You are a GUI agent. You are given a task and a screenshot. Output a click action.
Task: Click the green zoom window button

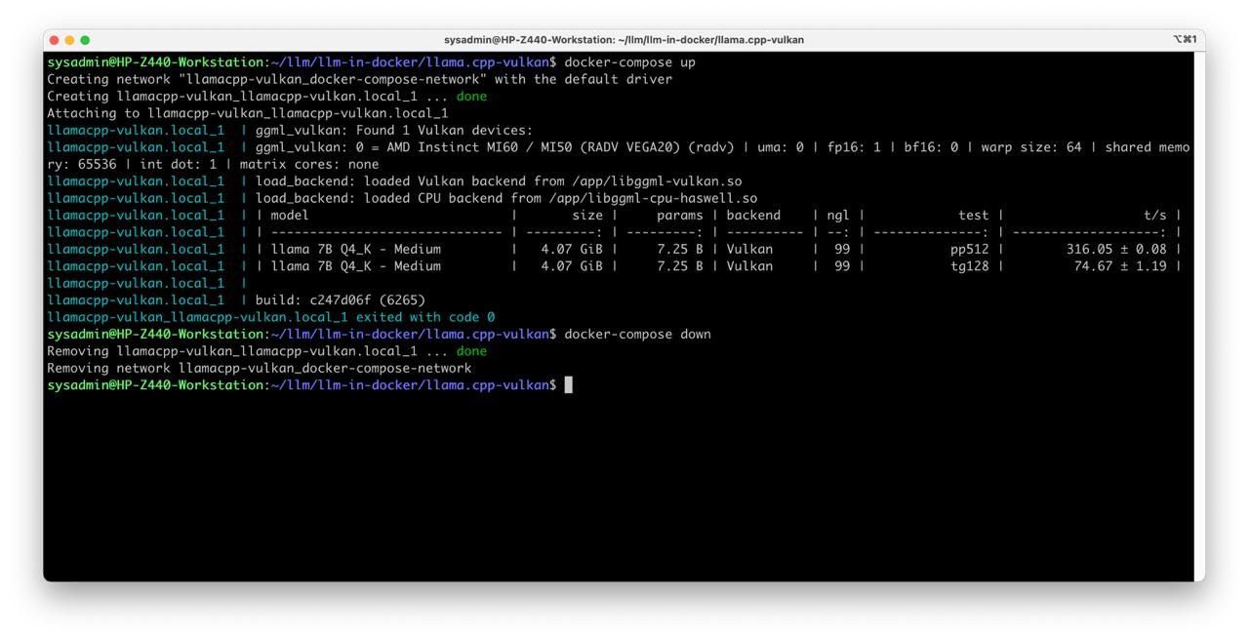pyautogui.click(x=85, y=40)
